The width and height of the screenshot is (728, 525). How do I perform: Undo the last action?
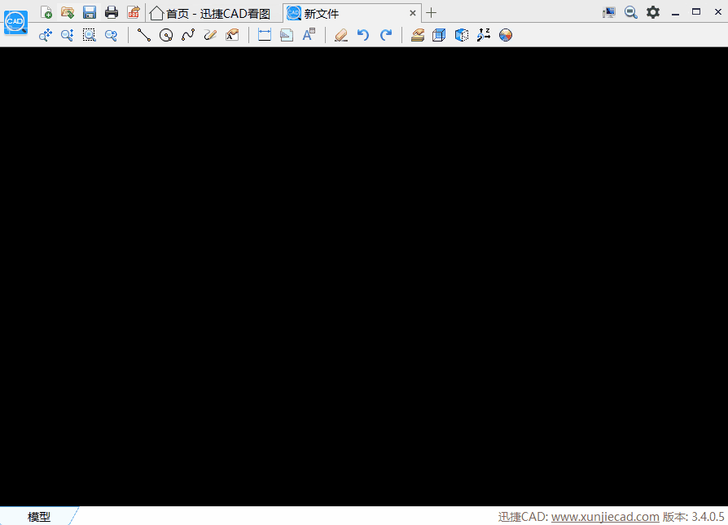[x=363, y=35]
